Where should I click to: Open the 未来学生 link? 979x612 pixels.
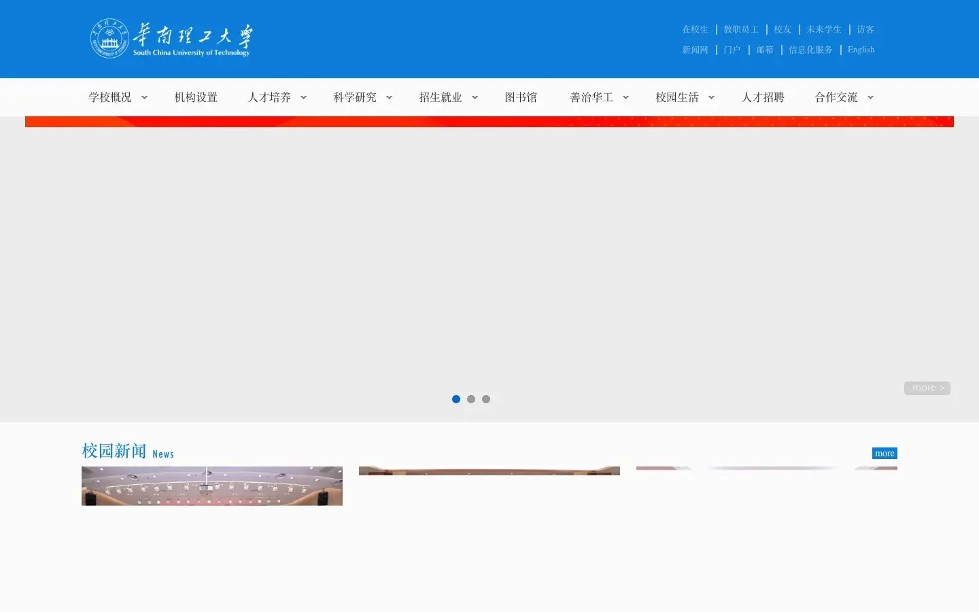click(x=824, y=29)
